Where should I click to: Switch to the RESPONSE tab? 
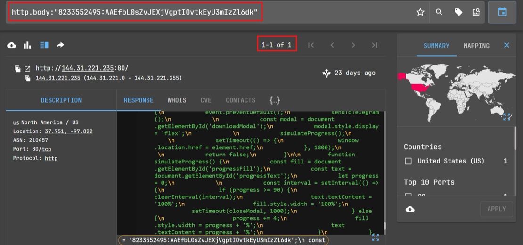coord(139,100)
